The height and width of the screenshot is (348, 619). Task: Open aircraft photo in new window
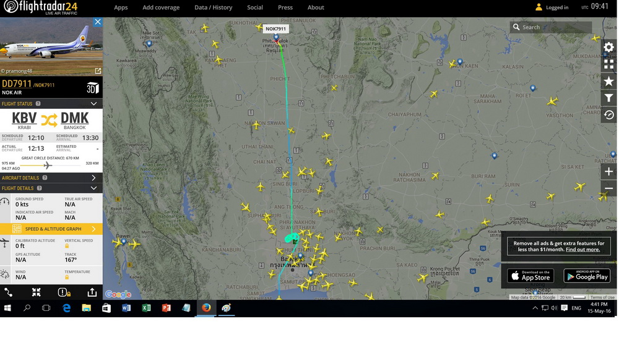point(98,71)
